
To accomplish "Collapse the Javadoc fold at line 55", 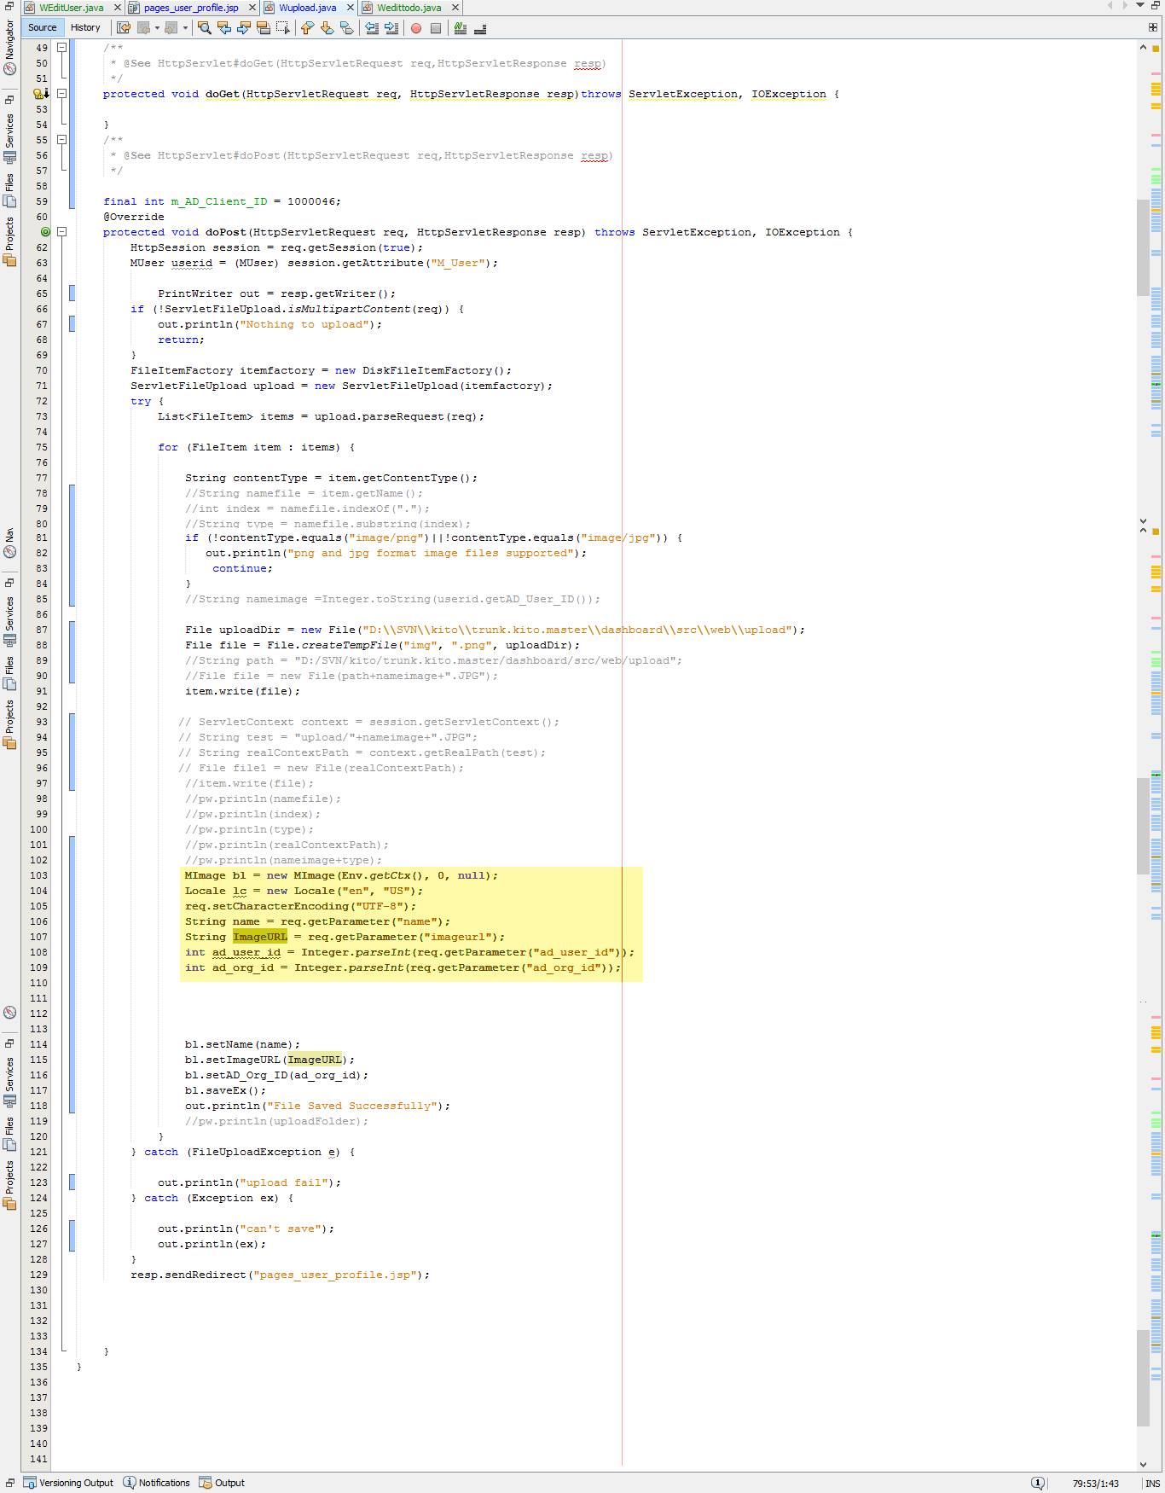I will click(x=61, y=140).
